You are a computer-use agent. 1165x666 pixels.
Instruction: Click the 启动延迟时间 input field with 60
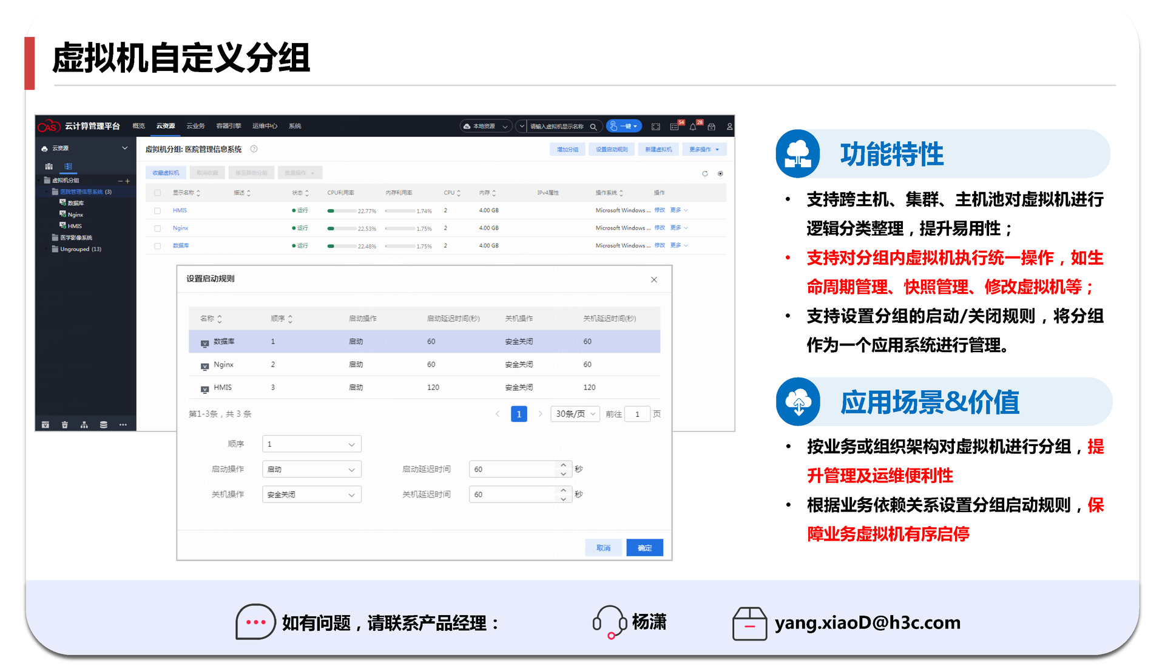[512, 470]
